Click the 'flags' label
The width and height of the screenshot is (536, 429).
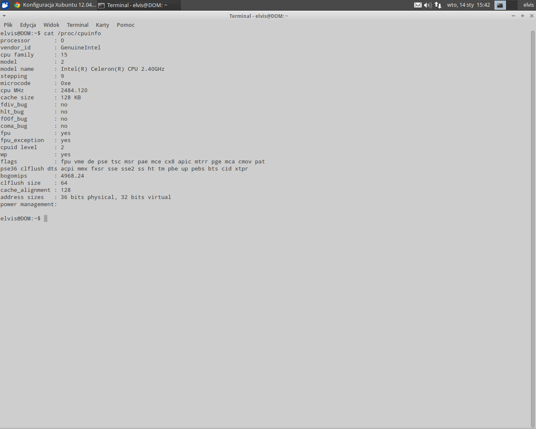coord(9,162)
